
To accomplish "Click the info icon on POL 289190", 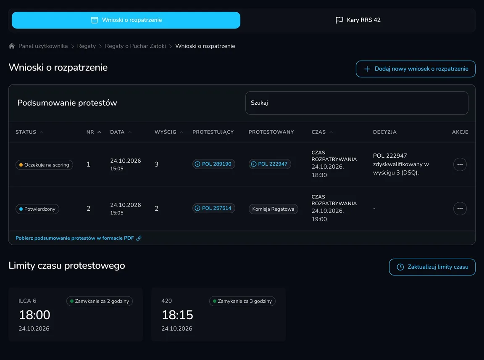I will 197,164.
